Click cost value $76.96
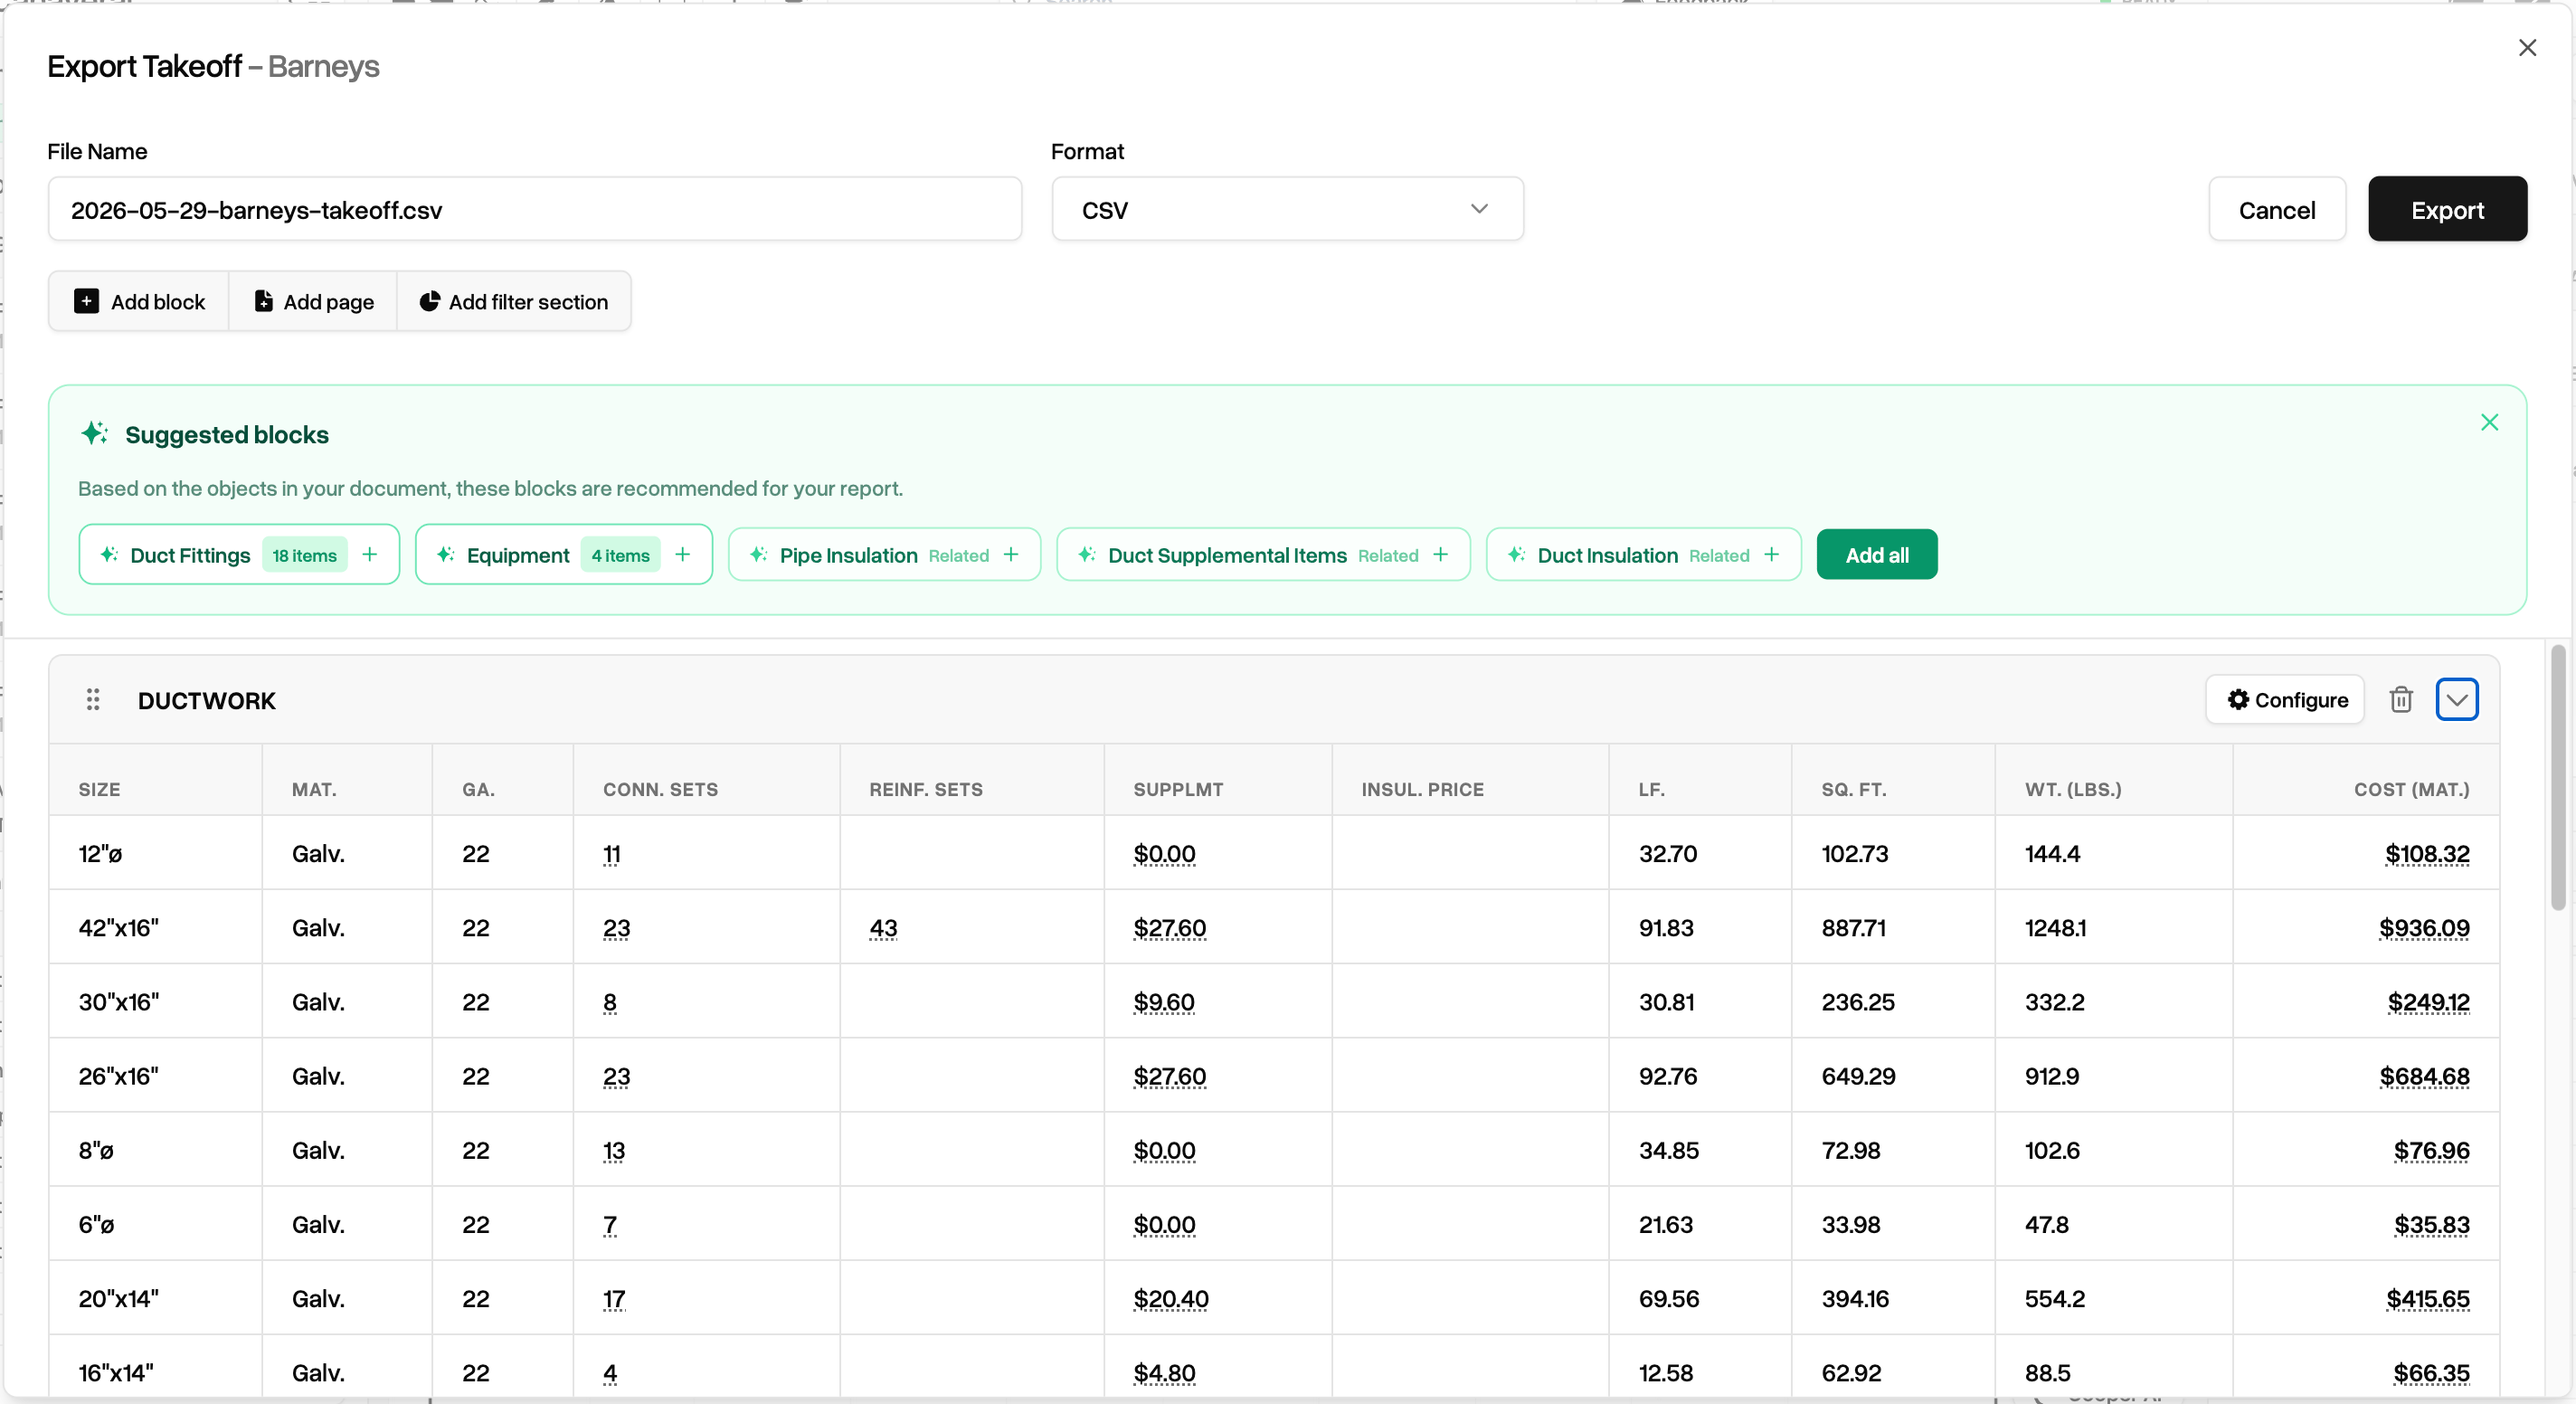The height and width of the screenshot is (1404, 2576). pyautogui.click(x=2431, y=1150)
